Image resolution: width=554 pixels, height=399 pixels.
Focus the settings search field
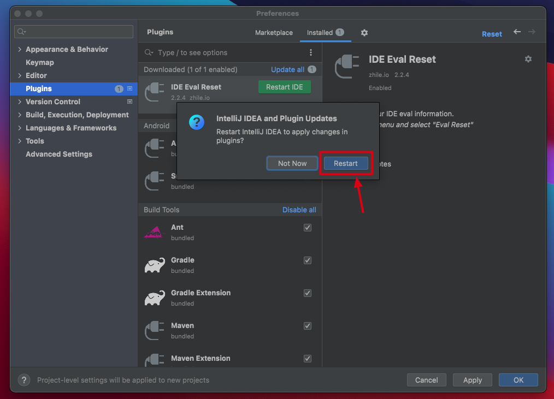click(x=74, y=32)
